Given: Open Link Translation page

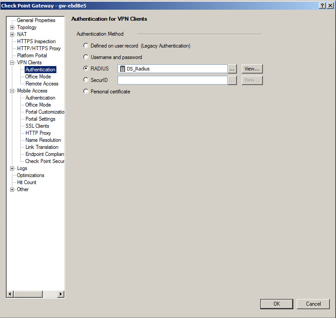Looking at the screenshot, I should tap(42, 147).
